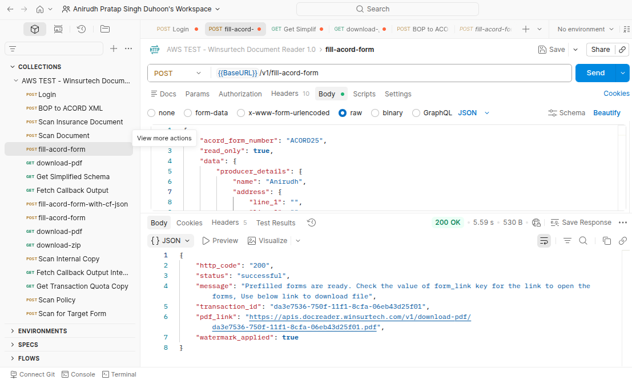
Task: Open the Environments icon in sidebar
Action: point(58,29)
